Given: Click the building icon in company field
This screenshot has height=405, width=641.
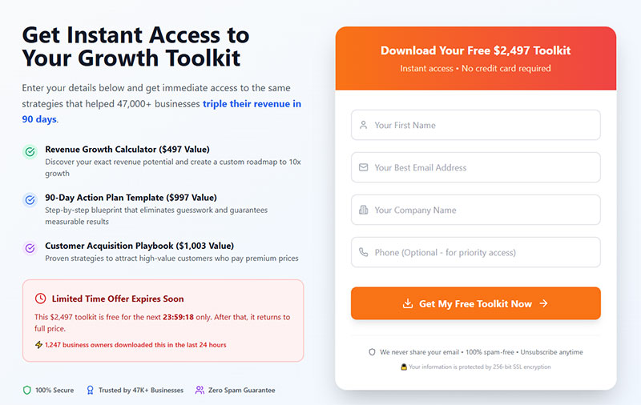Looking at the screenshot, I should 364,210.
